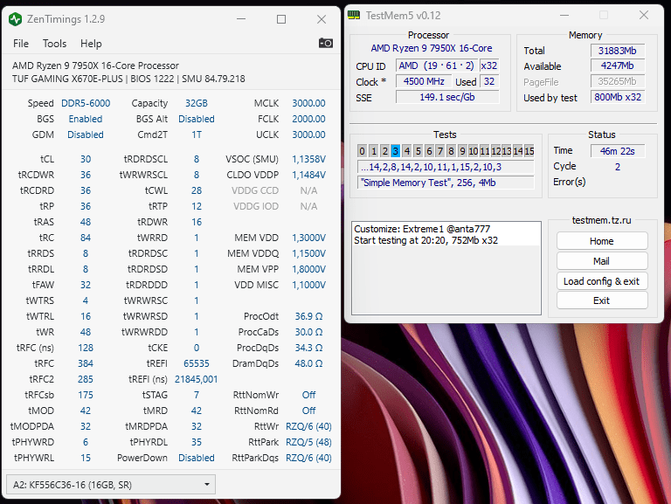The image size is (671, 504).
Task: Click the Total memory field 31883Mb
Action: (618, 51)
